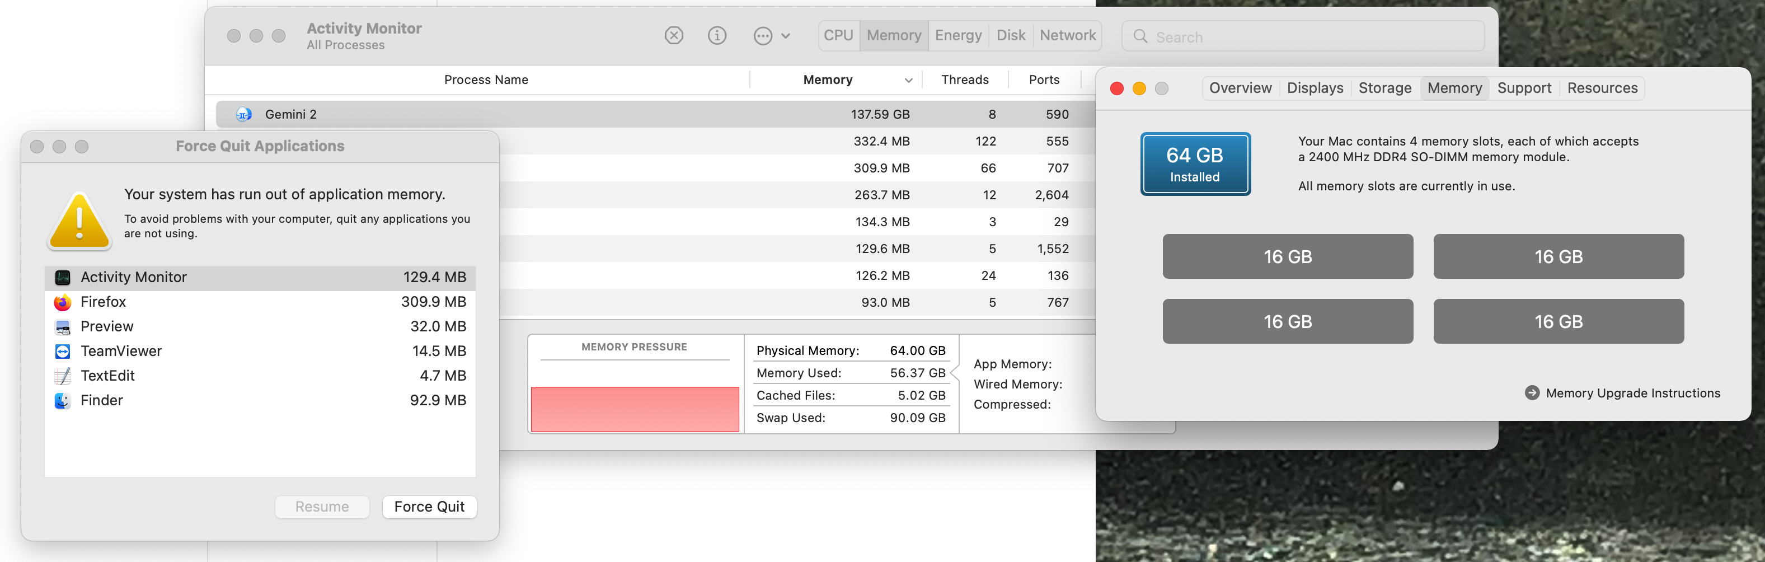Click the Resume button

pos(322,507)
